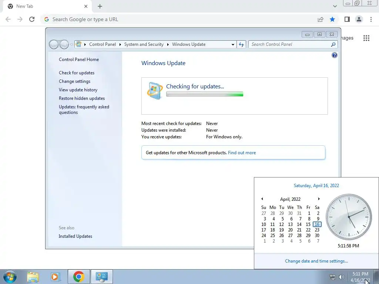
Task: Open Restore hidden updates
Action: pos(82,98)
